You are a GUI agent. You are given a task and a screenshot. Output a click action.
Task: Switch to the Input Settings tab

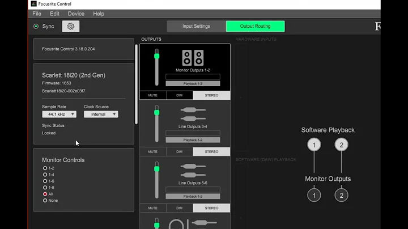click(196, 26)
